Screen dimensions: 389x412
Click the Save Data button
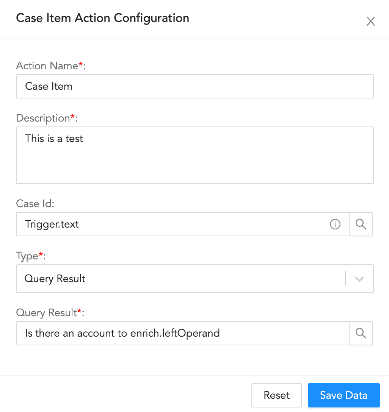pos(343,395)
